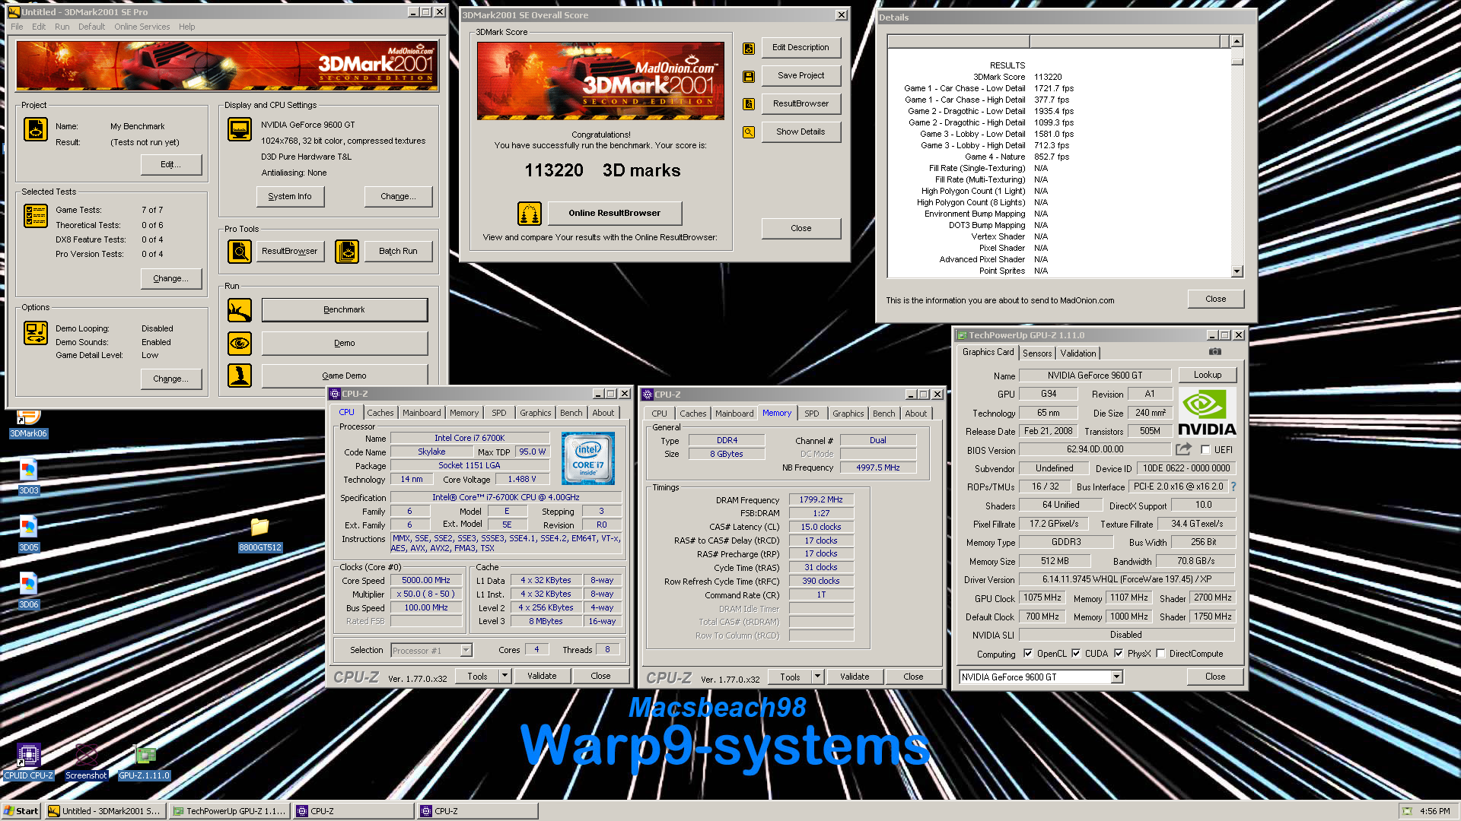The width and height of the screenshot is (1461, 821).
Task: Open the 3DMark06 desktop shortcut
Action: click(28, 424)
